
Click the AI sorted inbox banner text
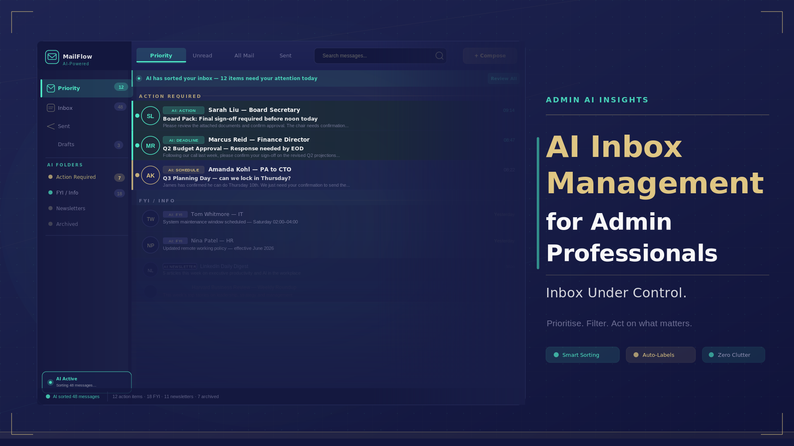(x=232, y=78)
